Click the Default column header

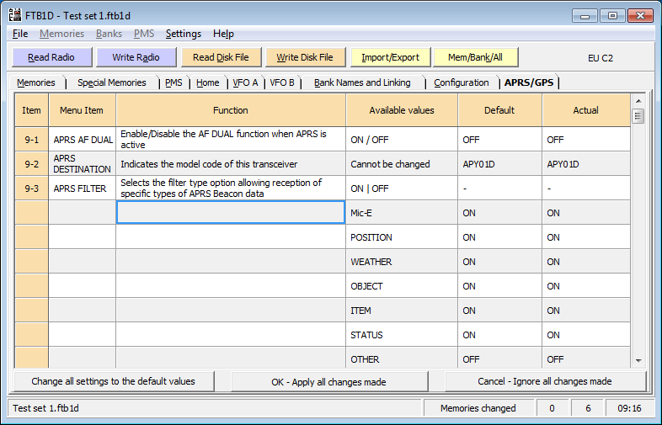499,110
